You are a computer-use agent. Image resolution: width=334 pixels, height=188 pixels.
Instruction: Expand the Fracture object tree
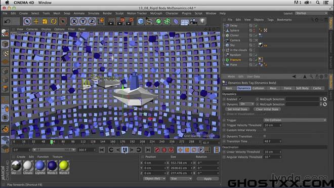pos(224,60)
